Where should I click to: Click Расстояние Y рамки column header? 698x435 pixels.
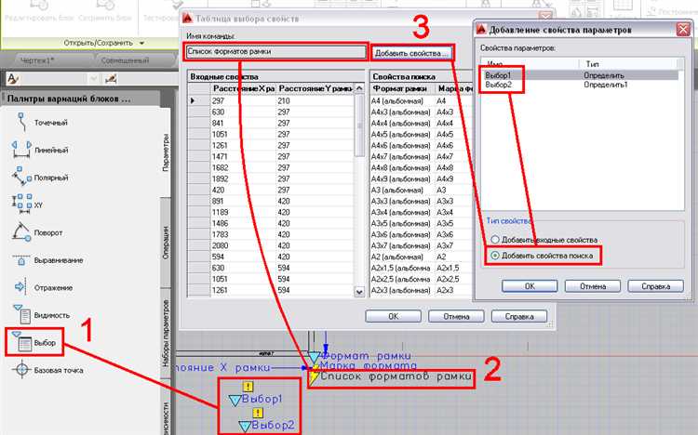tap(315, 88)
